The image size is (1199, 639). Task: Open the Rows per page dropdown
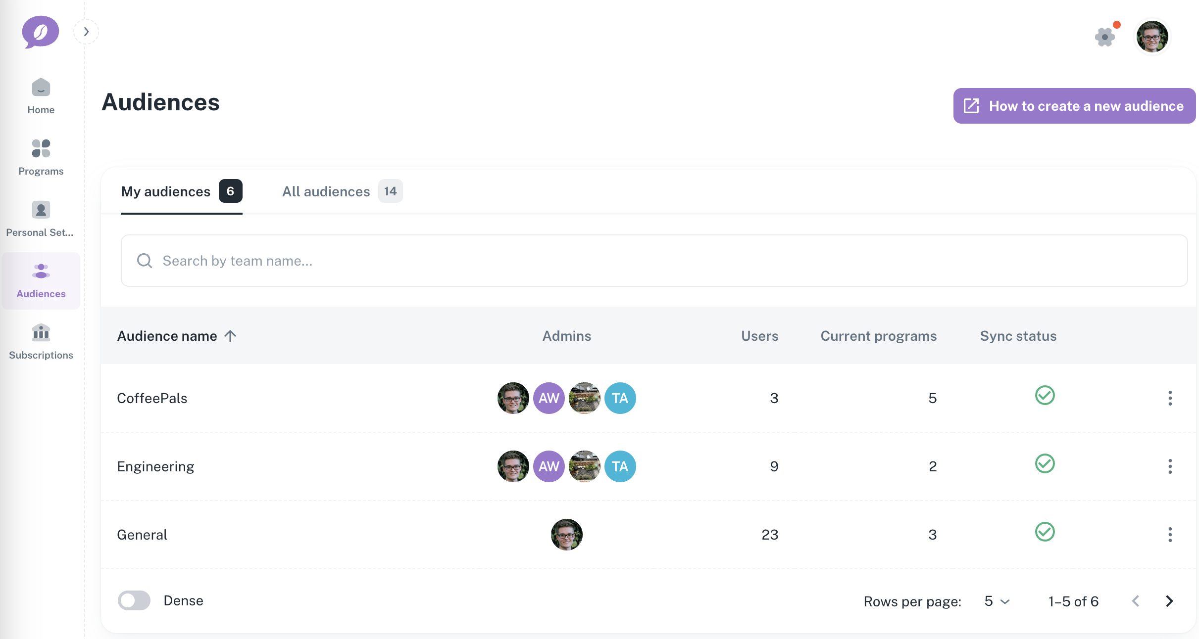pos(997,601)
